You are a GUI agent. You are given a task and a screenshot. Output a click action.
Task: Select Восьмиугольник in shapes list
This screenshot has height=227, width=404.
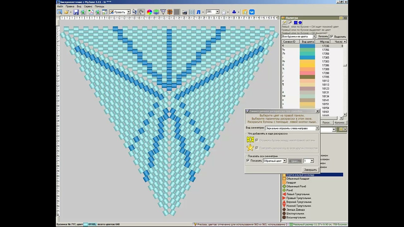point(296,218)
